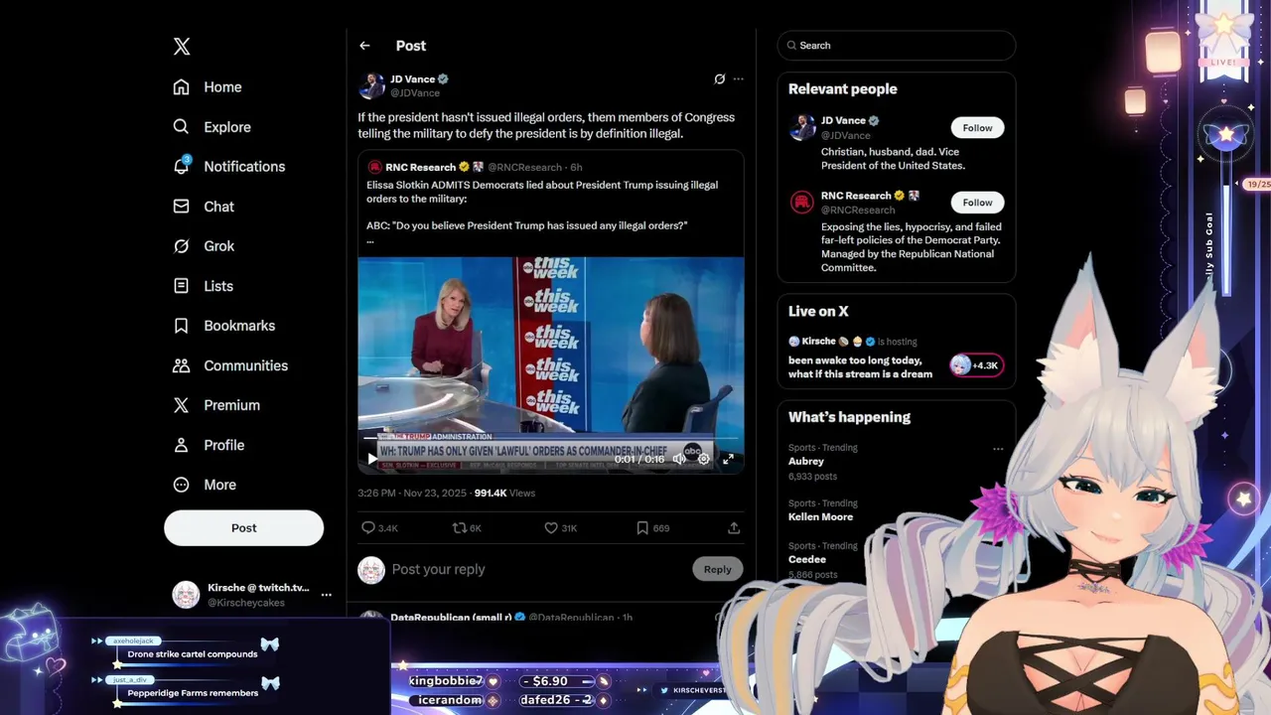Open the Explore page

pos(212,127)
